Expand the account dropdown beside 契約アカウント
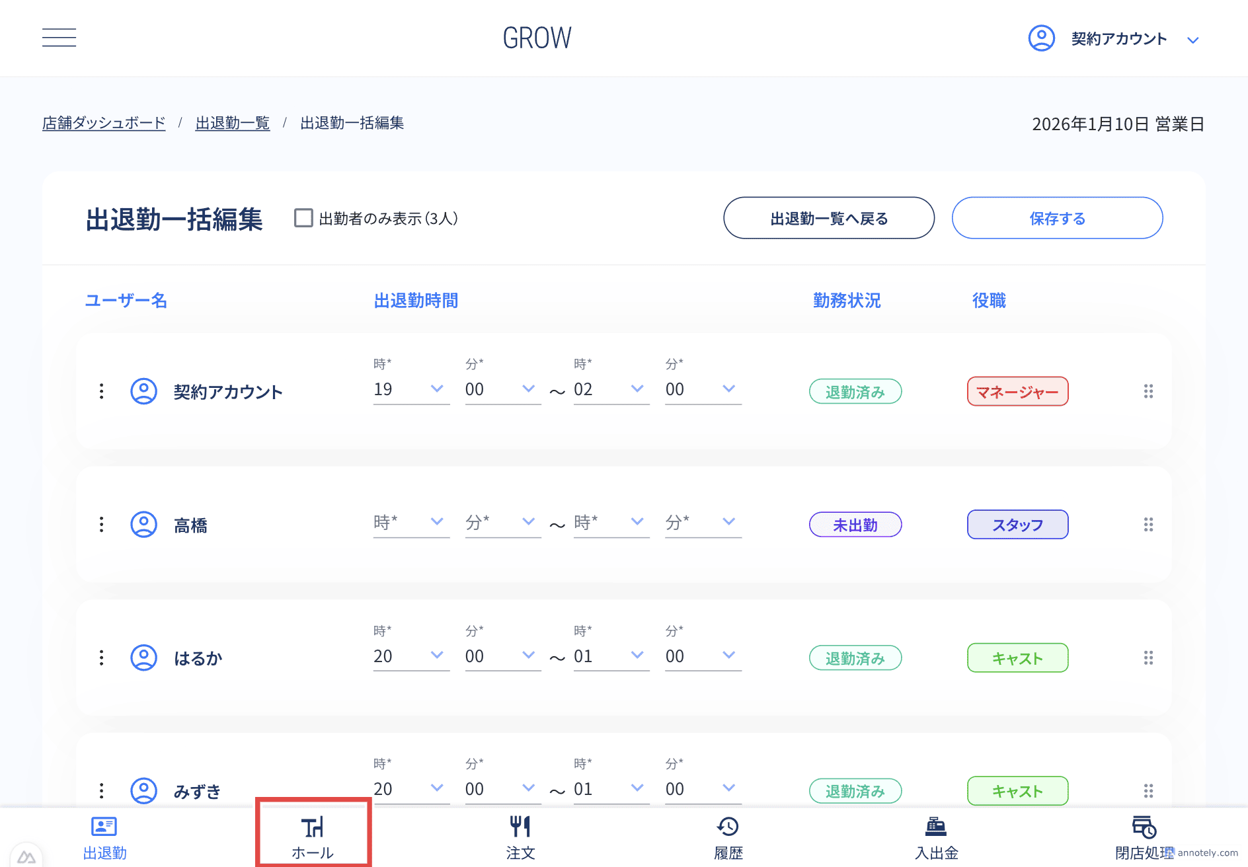The height and width of the screenshot is (867, 1248). tap(1194, 39)
